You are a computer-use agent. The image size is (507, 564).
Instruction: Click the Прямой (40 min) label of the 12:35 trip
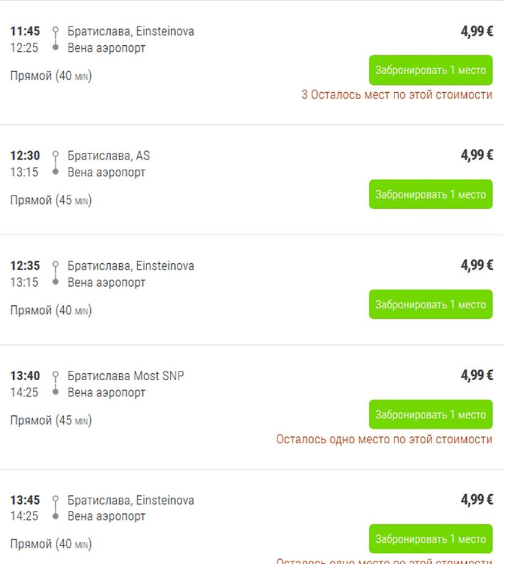[x=51, y=310]
